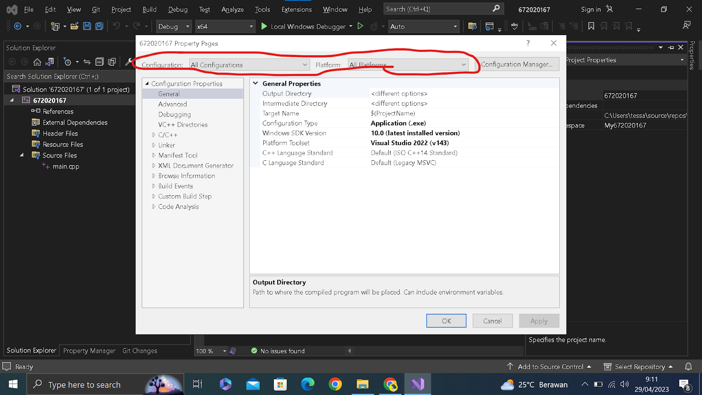Open Microsoft Edge from the taskbar

(308, 384)
